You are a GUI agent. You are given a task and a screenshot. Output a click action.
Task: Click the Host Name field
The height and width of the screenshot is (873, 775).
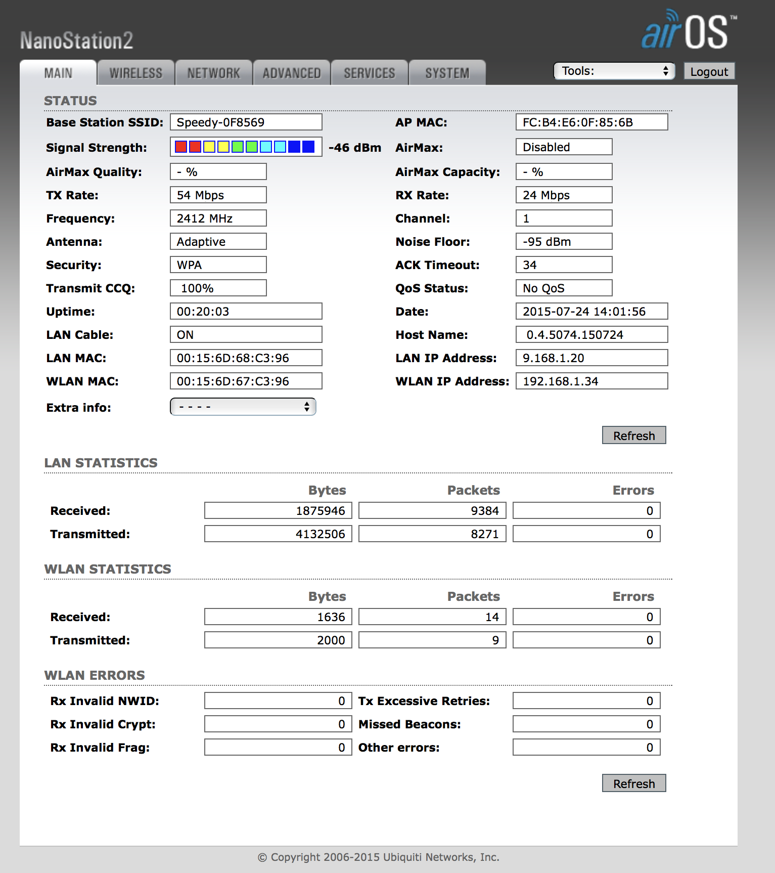[x=591, y=335]
